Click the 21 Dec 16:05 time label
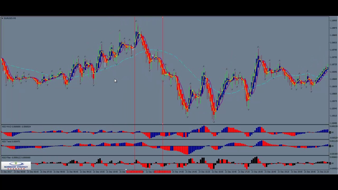This screenshot has height=190, width=338. click(x=218, y=172)
